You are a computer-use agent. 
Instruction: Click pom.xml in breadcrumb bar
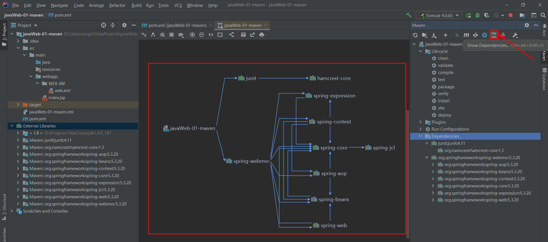tap(60, 15)
